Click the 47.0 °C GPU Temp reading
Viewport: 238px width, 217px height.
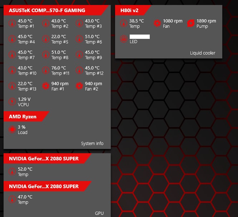coord(25,197)
